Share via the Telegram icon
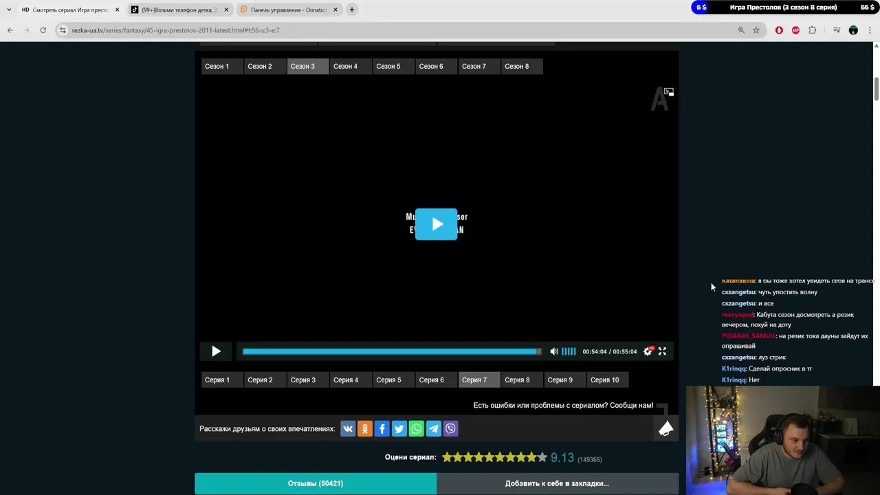Screen dimensions: 880x495 click(x=434, y=429)
